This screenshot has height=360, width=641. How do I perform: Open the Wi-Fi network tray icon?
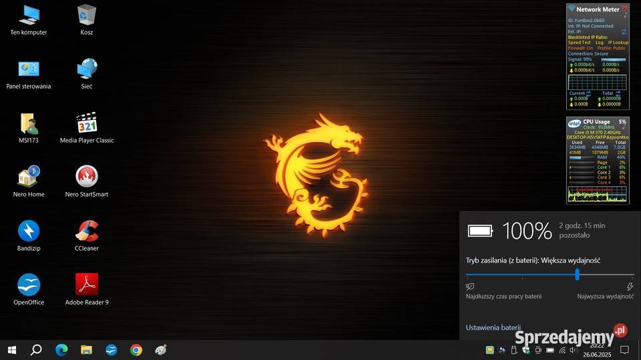point(562,350)
